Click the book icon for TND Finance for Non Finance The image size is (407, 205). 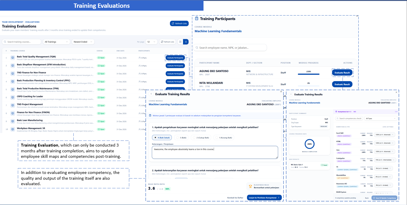[13, 74]
